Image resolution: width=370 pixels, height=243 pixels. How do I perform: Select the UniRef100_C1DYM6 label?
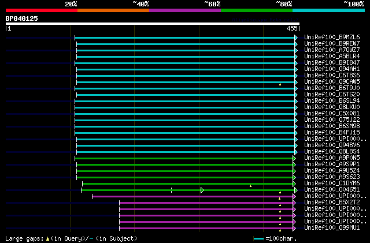tap(332, 184)
